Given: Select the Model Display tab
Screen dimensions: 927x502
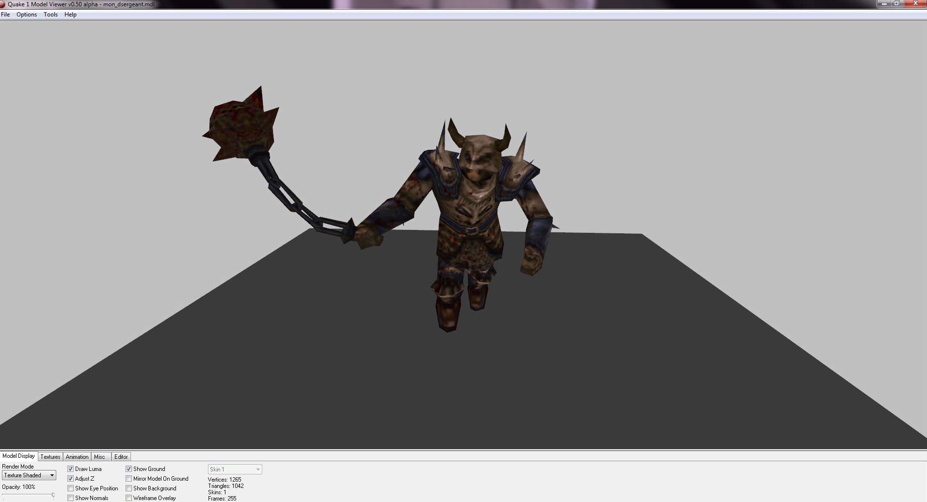Looking at the screenshot, I should [x=19, y=456].
